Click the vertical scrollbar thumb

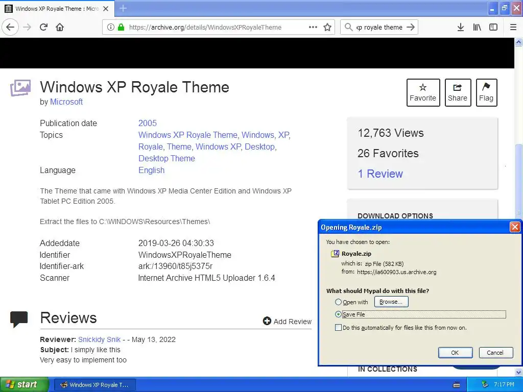point(519,182)
